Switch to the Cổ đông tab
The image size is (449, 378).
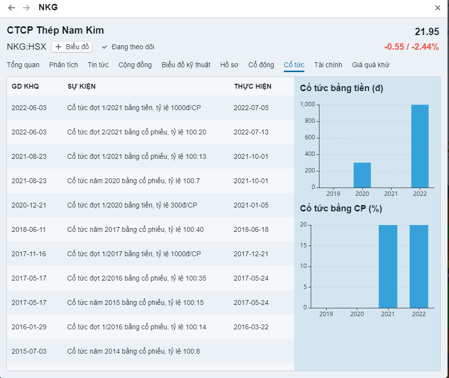pos(261,65)
